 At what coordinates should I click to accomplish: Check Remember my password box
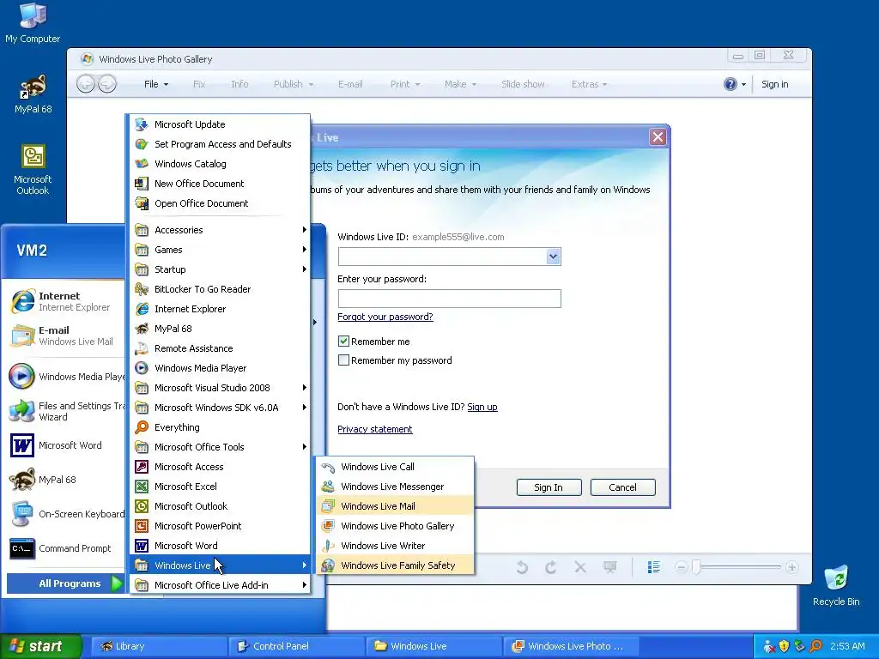(343, 360)
